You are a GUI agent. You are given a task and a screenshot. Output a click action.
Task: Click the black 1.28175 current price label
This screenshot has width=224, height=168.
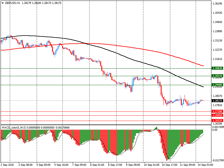click(x=217, y=101)
